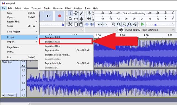Select Export as OGG

66,46
